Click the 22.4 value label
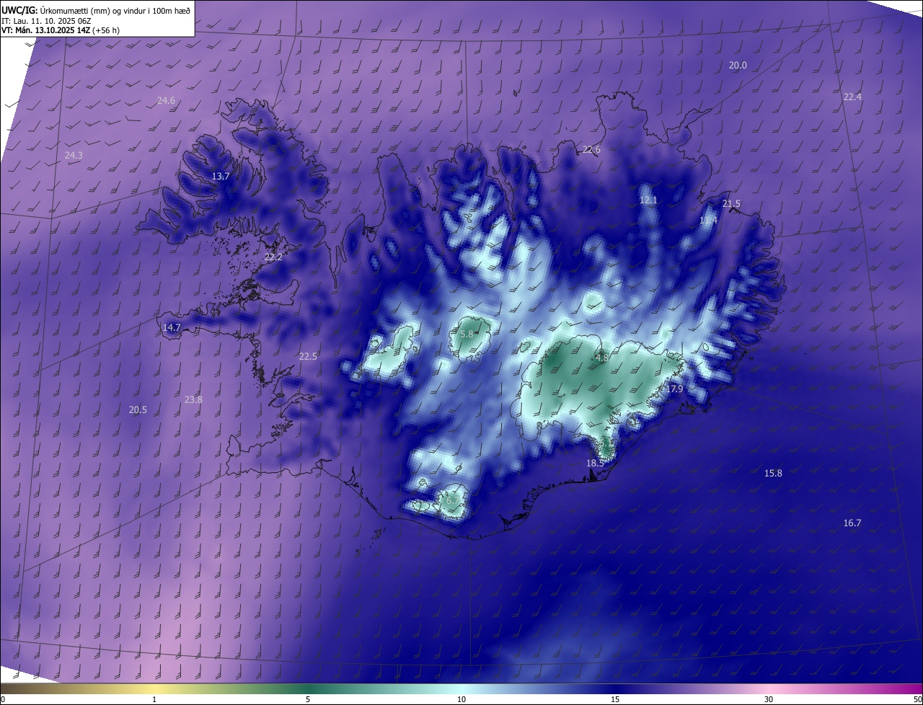Image resolution: width=923 pixels, height=705 pixels. [852, 97]
